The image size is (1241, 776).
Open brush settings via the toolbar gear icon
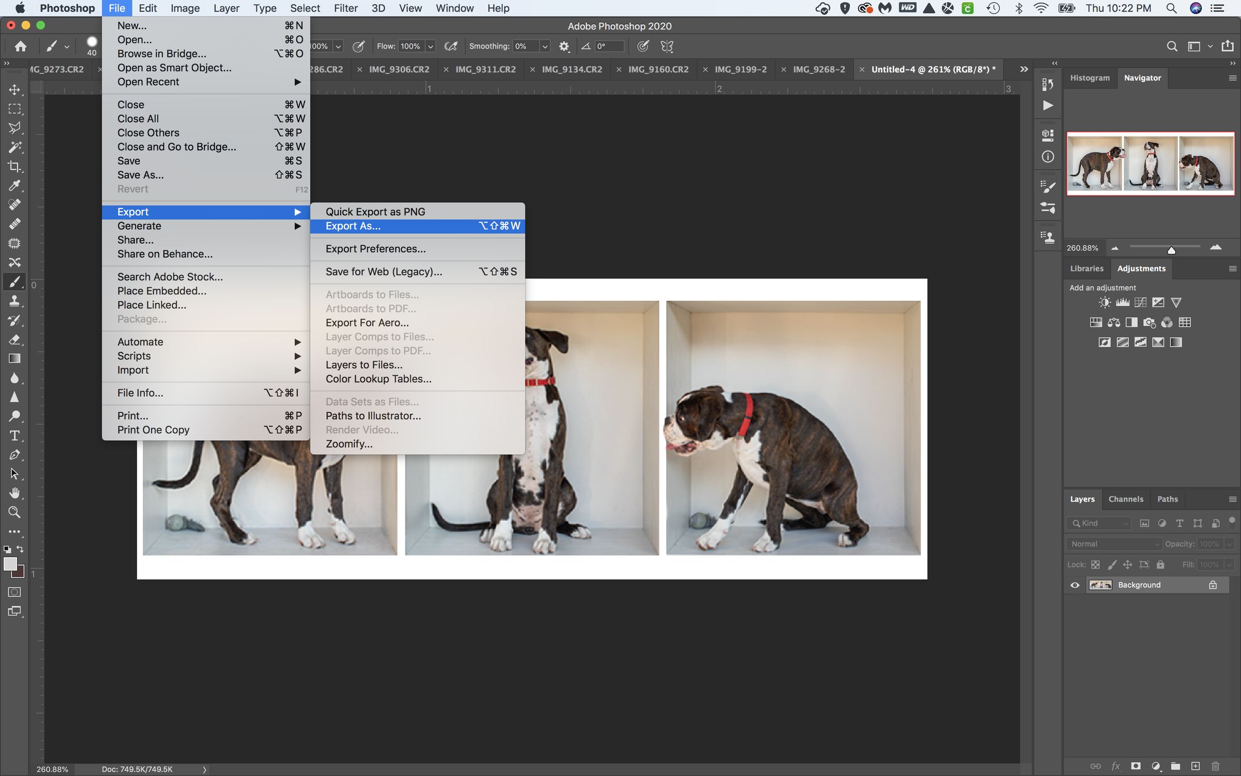point(564,46)
